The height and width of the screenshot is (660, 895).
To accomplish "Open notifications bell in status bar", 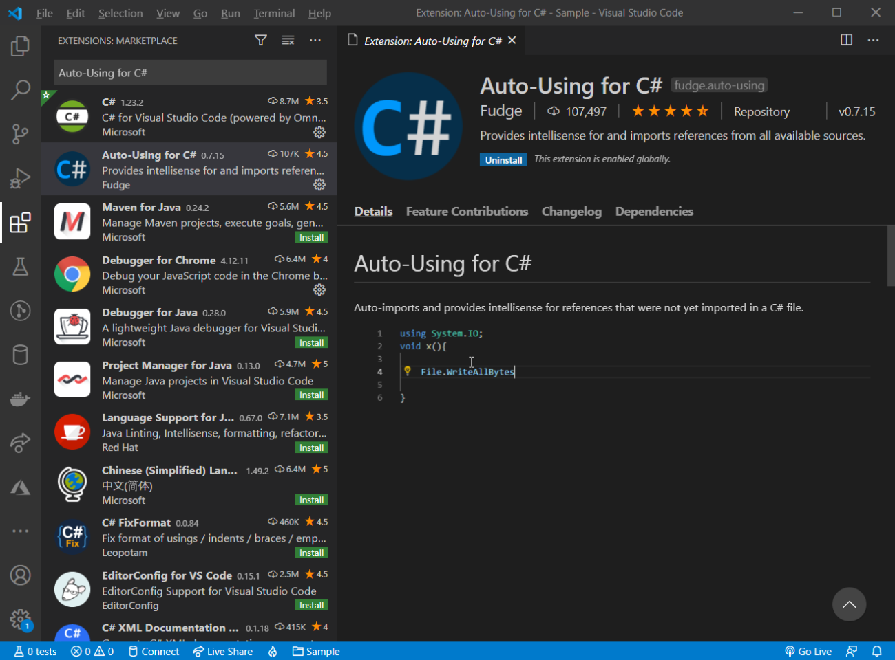I will pos(876,651).
